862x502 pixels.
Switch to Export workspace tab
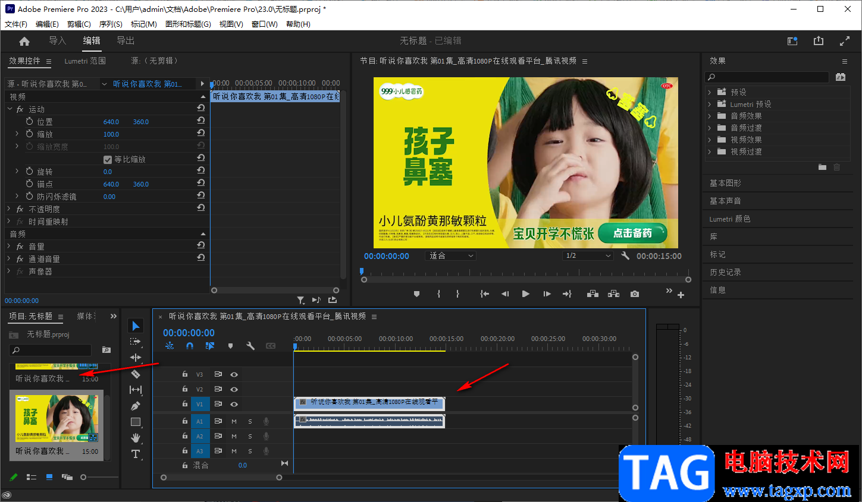[126, 41]
